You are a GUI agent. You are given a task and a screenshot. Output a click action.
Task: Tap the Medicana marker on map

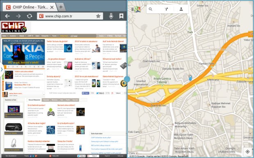(x=213, y=76)
